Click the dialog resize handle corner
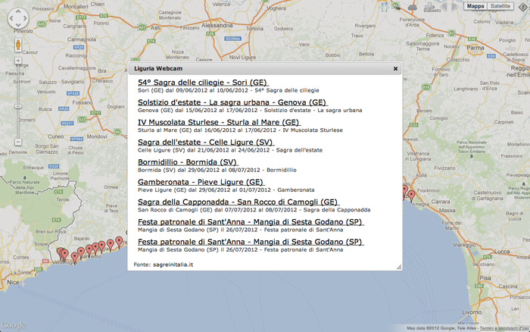The image size is (530, 332). [398, 266]
